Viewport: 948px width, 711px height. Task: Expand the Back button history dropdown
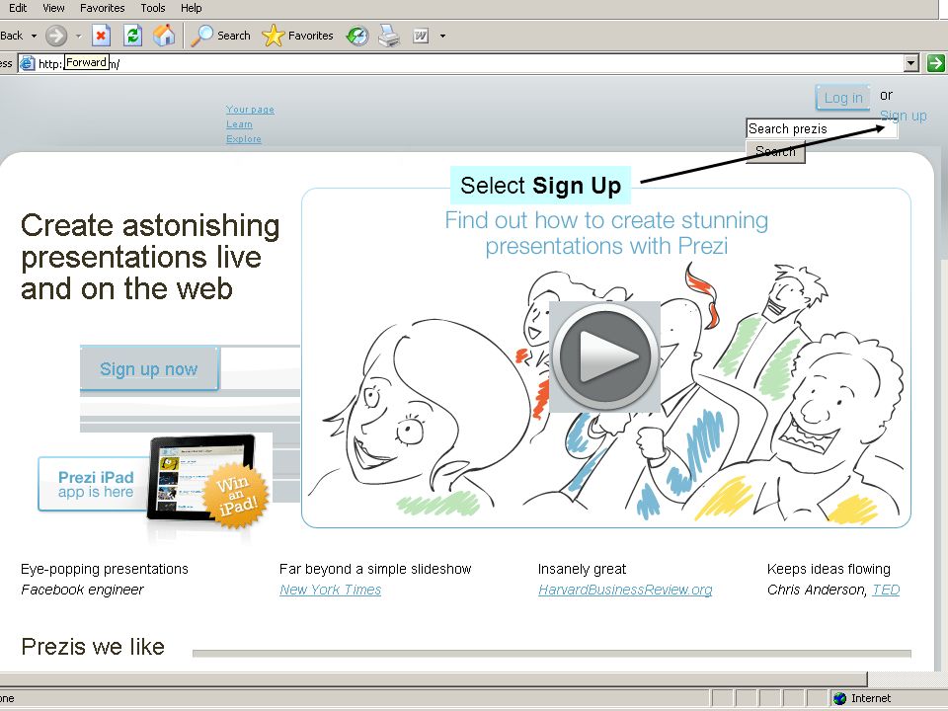coord(34,36)
